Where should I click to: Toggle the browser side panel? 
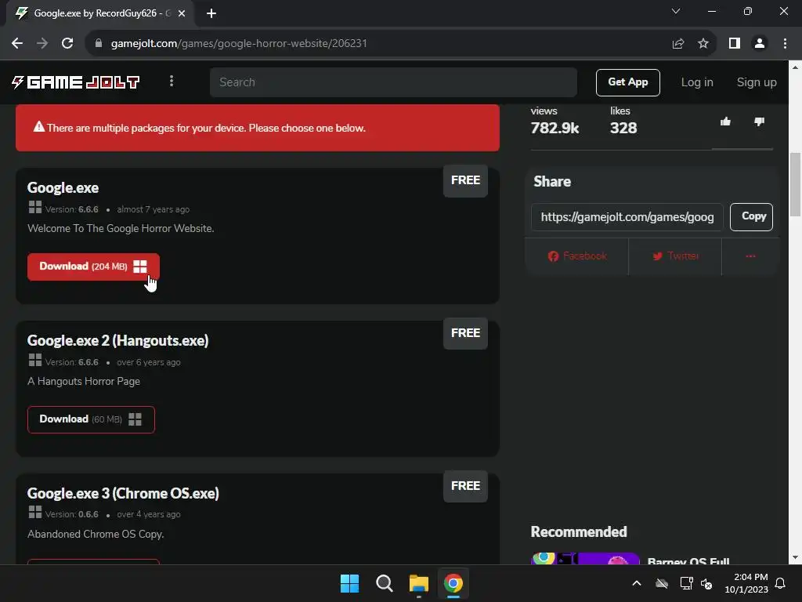735,44
